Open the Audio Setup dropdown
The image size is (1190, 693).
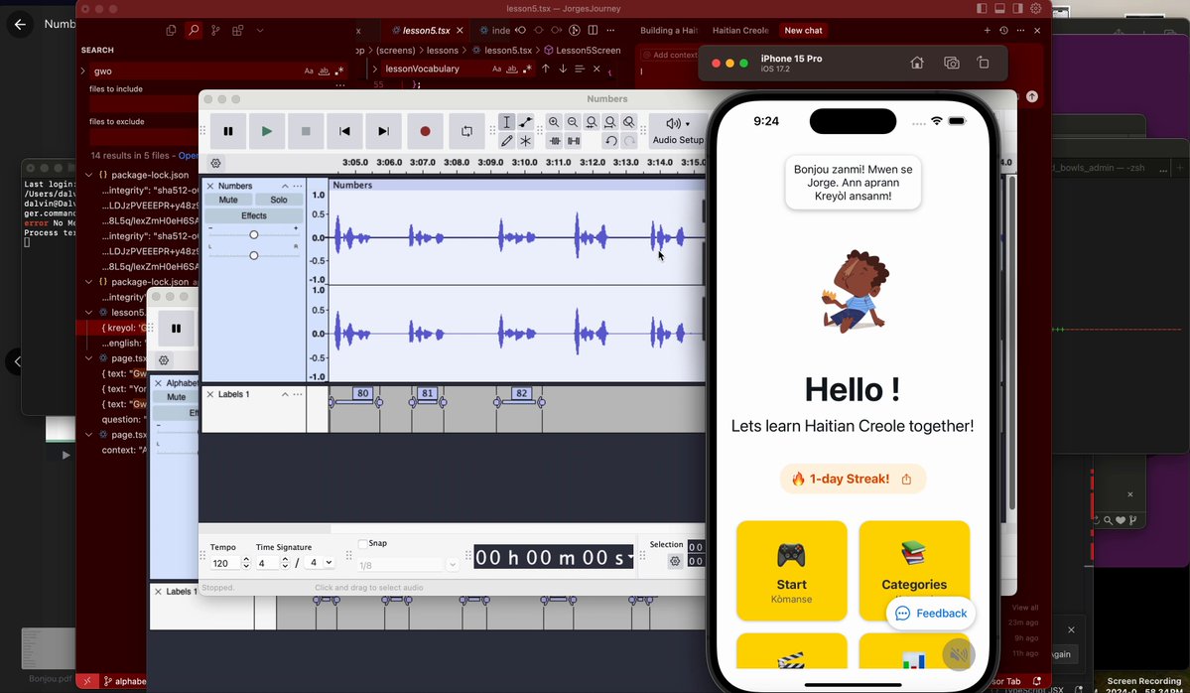(x=678, y=130)
